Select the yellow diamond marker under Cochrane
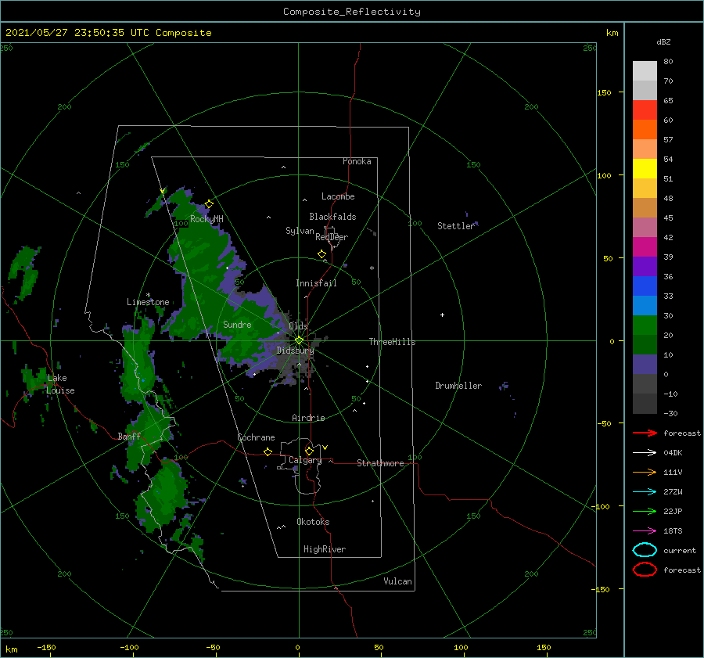 pyautogui.click(x=268, y=451)
